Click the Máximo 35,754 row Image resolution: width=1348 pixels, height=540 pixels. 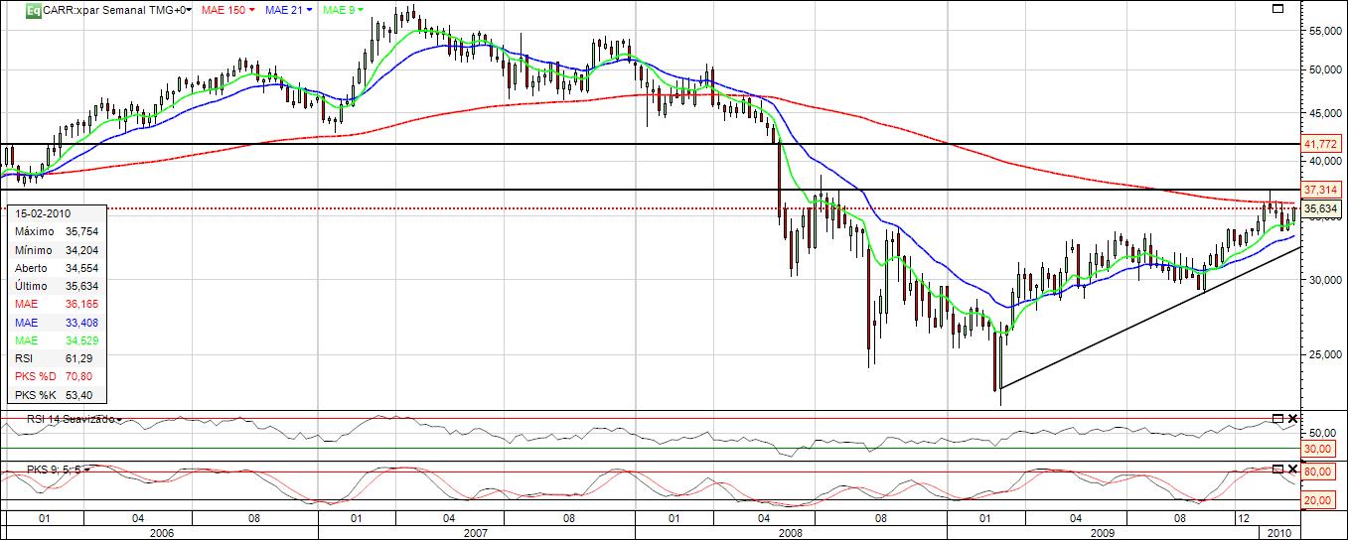(x=57, y=231)
